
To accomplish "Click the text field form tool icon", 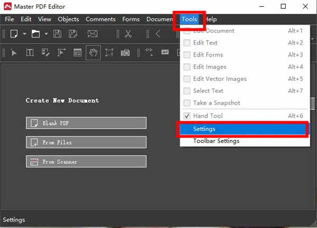I will 165,52.
